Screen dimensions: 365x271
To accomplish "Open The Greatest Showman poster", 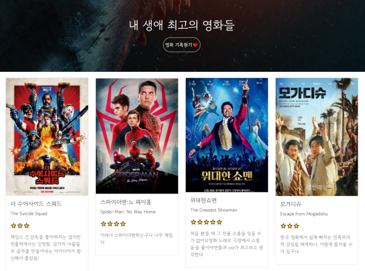I will click(227, 135).
